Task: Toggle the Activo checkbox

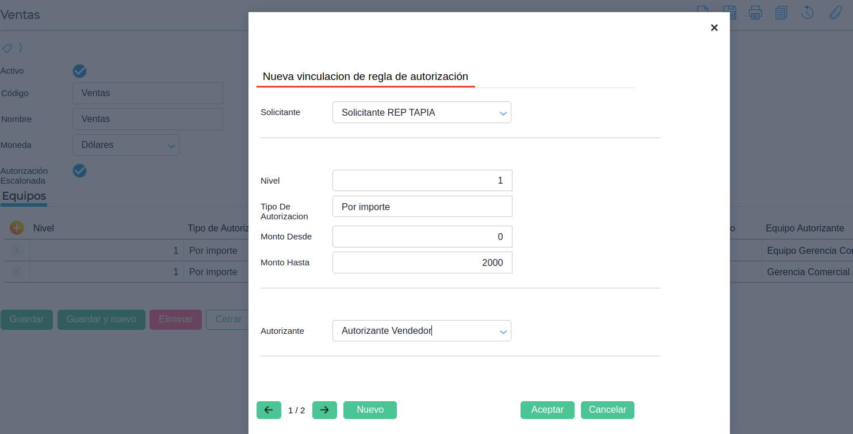Action: 79,71
